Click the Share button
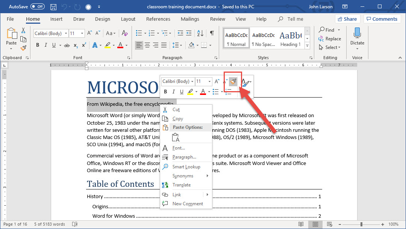406x229 pixels. click(347, 19)
